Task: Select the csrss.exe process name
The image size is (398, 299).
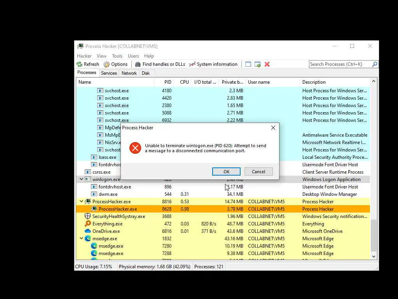Action: (x=101, y=172)
